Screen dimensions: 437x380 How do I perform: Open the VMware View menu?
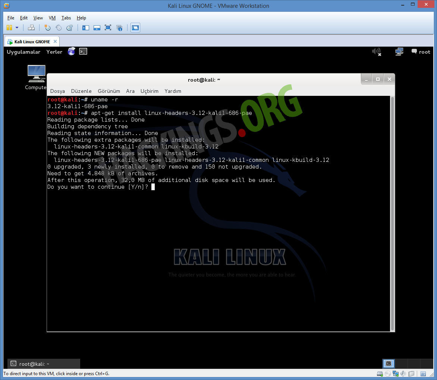[x=38, y=18]
